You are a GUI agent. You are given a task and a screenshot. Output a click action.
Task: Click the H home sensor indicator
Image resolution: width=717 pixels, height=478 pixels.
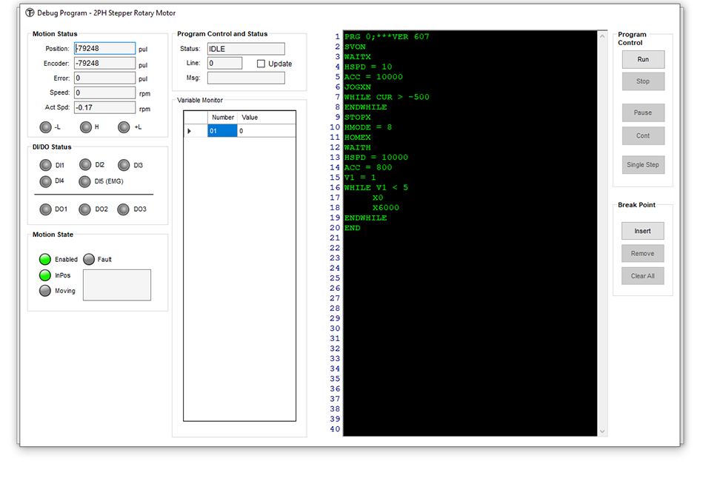coord(85,127)
